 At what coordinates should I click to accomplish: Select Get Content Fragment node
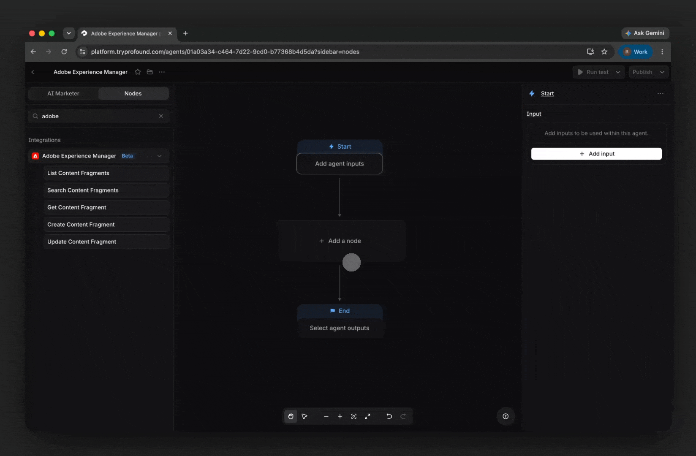click(106, 207)
